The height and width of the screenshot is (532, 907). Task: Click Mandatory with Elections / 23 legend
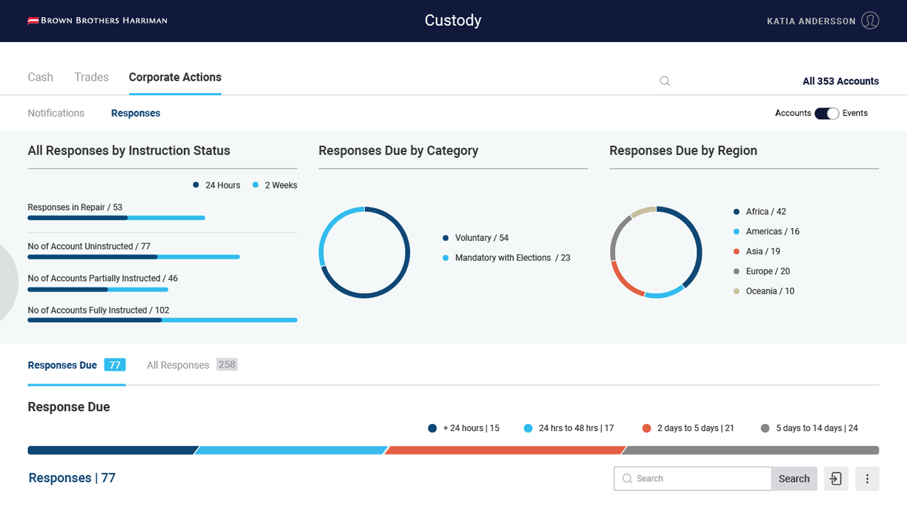coord(506,258)
